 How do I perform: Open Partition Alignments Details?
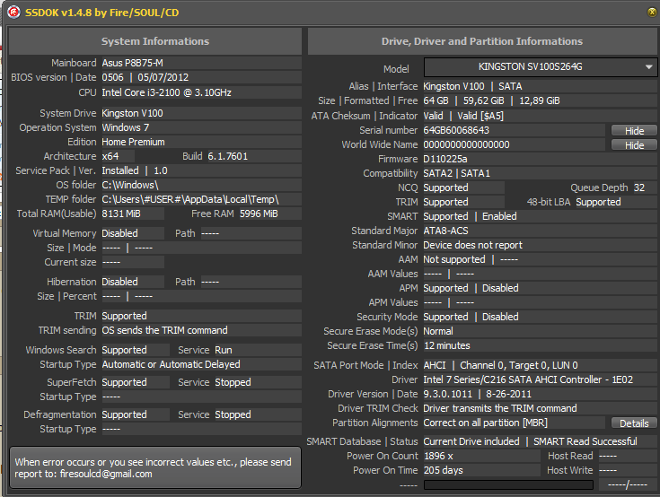[634, 423]
